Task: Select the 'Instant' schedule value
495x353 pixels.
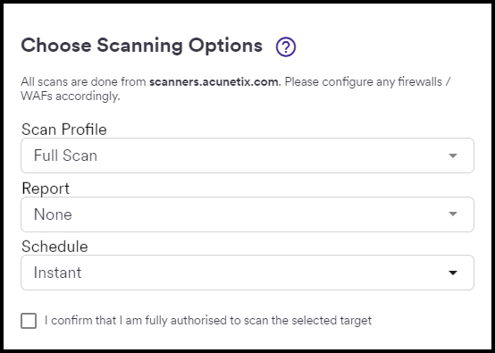Action: (x=57, y=273)
